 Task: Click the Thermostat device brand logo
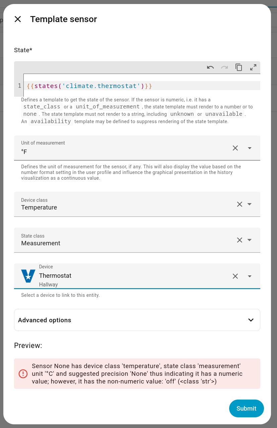point(28,276)
